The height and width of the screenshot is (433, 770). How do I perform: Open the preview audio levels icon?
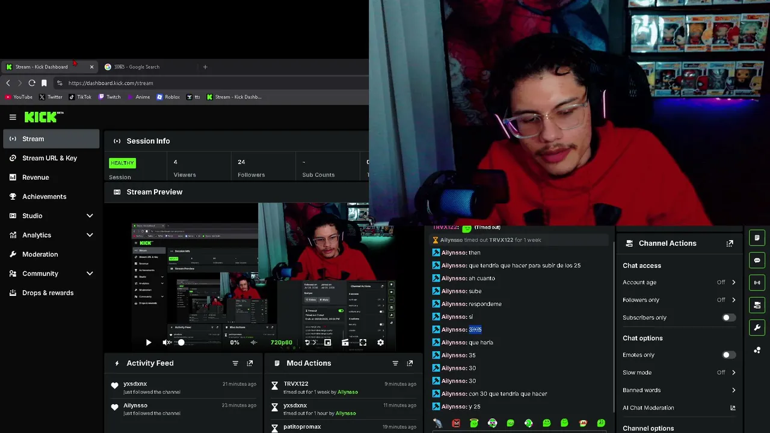254,343
